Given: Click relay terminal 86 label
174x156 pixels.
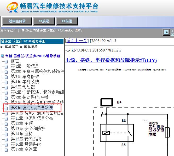Looking at the screenshot, I should 124,121.
